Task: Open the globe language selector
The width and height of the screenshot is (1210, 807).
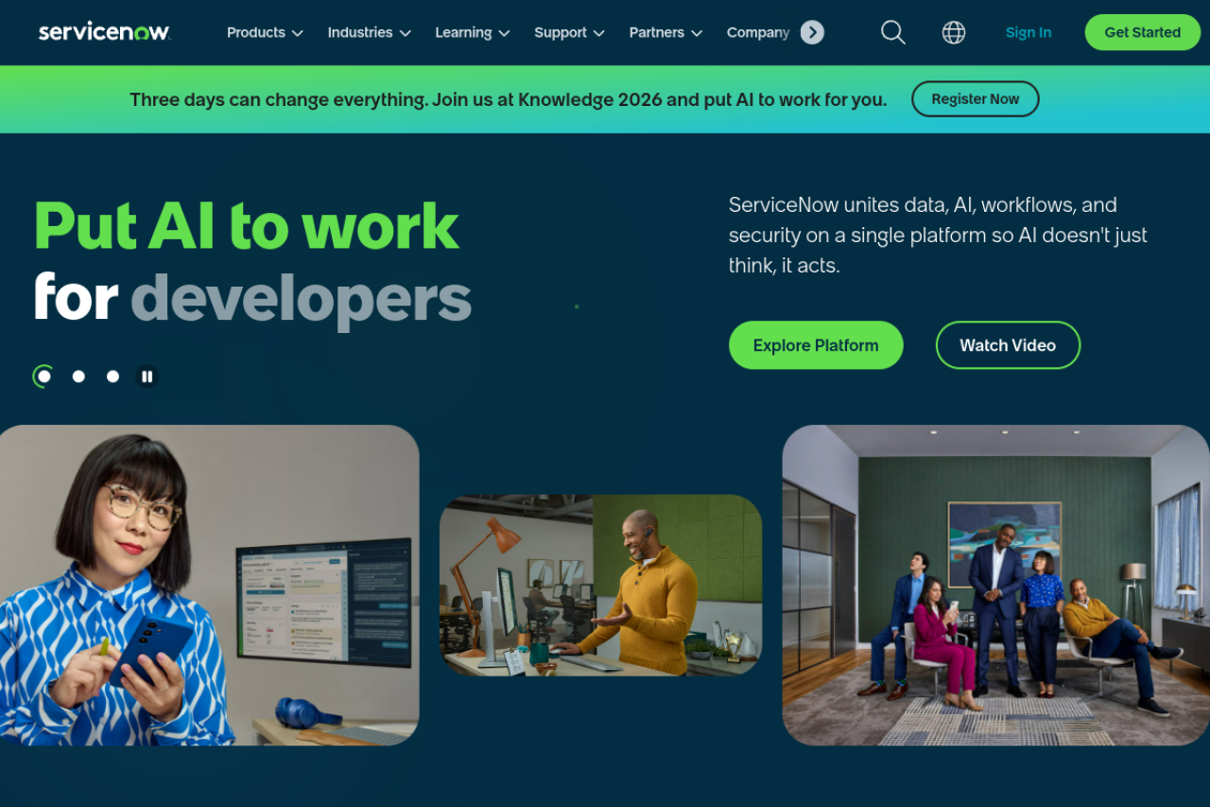Action: 954,32
